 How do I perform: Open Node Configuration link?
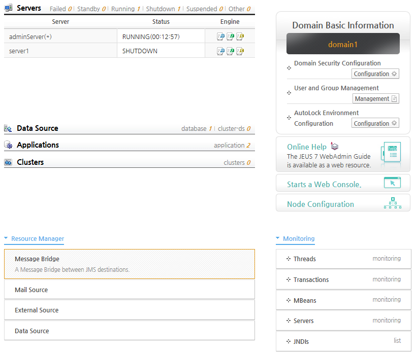(321, 204)
